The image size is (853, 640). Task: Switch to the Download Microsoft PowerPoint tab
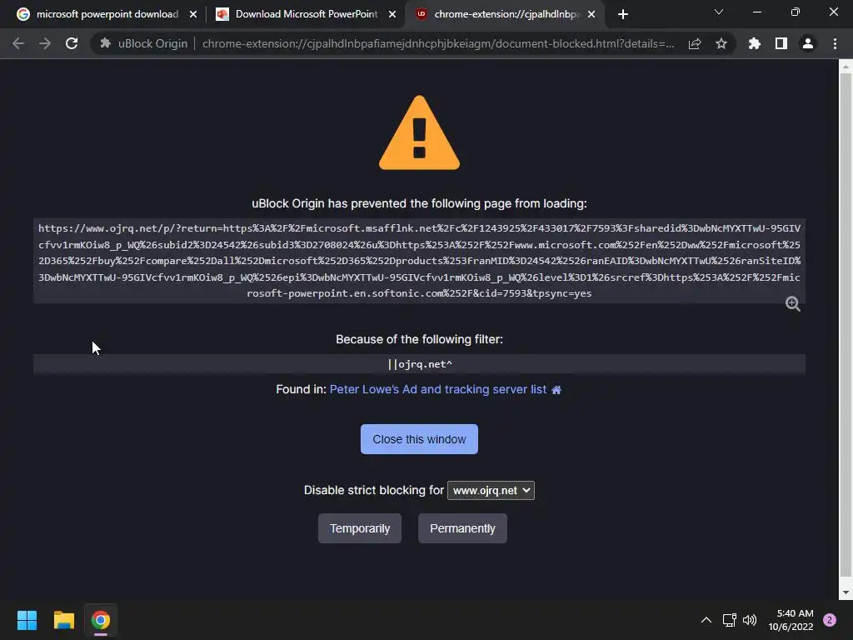tap(307, 14)
